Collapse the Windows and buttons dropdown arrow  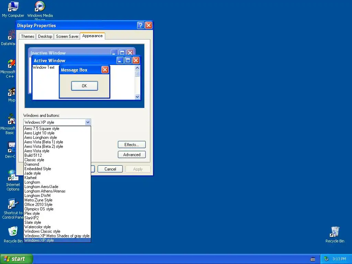(x=88, y=122)
